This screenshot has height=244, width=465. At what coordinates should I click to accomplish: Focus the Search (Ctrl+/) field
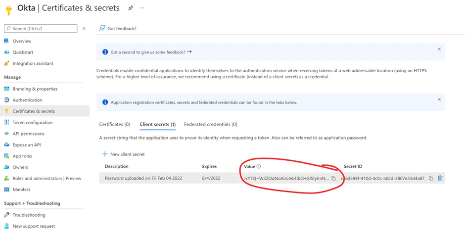pyautogui.click(x=41, y=29)
